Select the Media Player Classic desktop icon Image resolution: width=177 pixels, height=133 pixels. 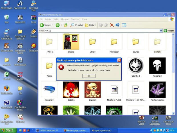tap(20, 46)
